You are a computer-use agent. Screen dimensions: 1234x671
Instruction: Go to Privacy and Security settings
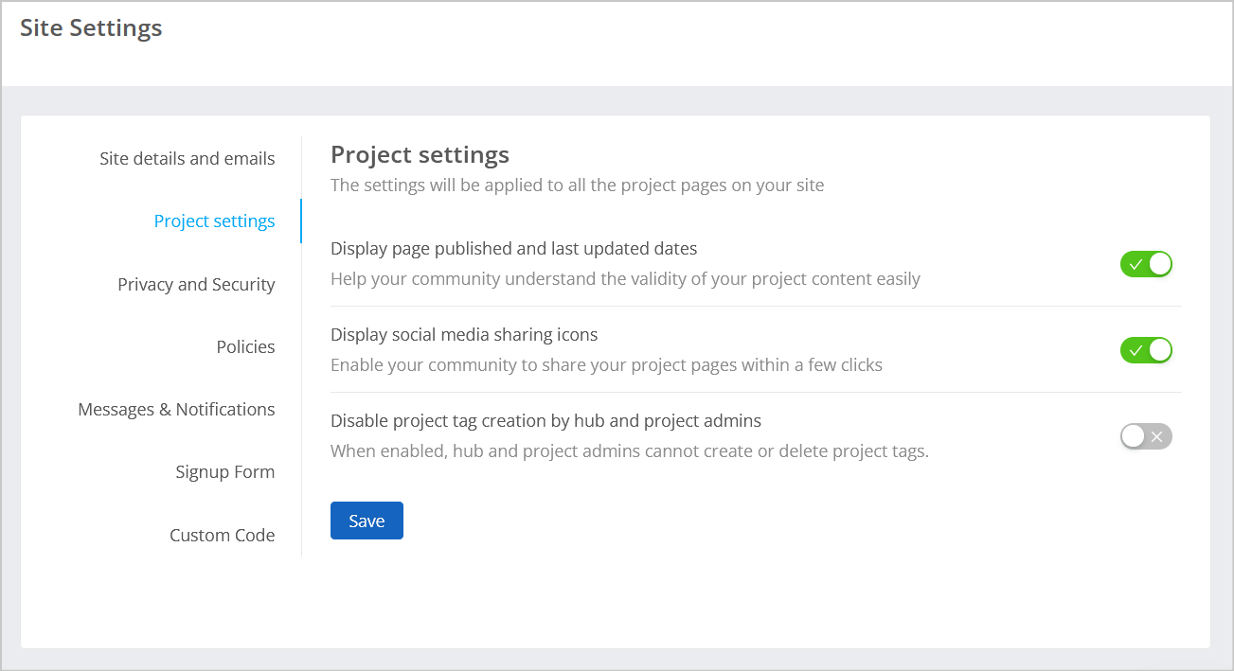point(196,284)
